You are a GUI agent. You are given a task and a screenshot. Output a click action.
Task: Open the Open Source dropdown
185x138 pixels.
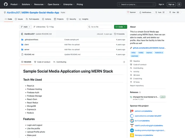point(54,4)
